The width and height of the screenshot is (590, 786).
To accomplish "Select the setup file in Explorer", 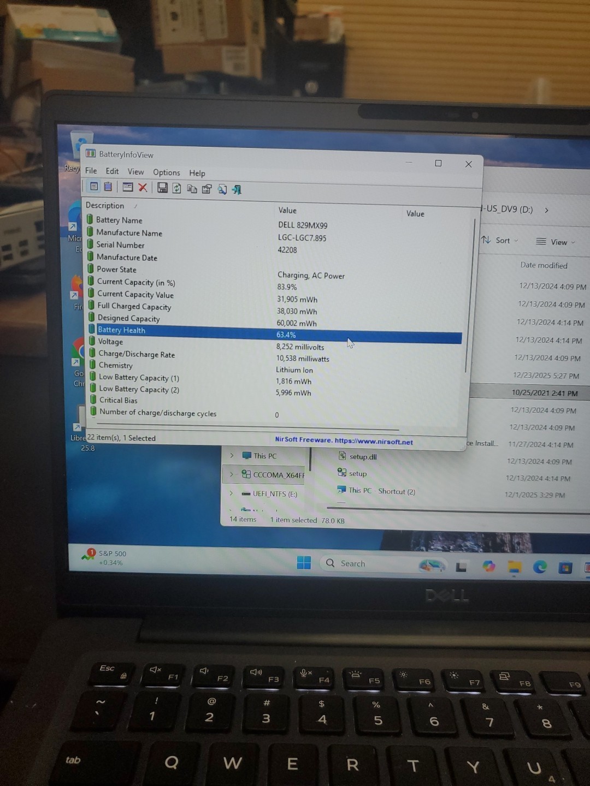I will coord(352,473).
